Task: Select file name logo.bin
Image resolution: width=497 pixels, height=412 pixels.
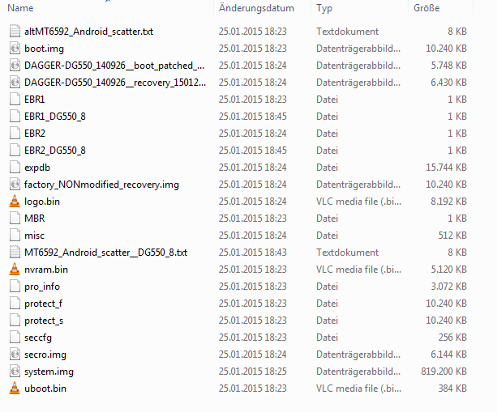Action: (42, 202)
